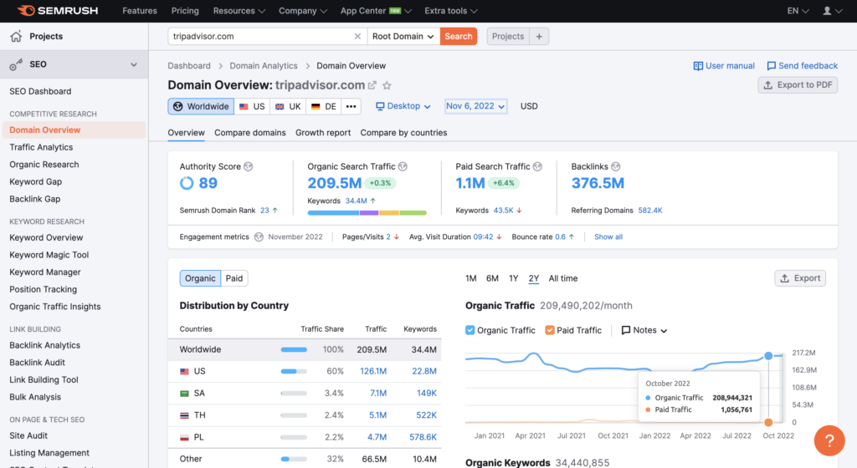
Task: Switch to Growth report tab
Action: pyautogui.click(x=323, y=133)
